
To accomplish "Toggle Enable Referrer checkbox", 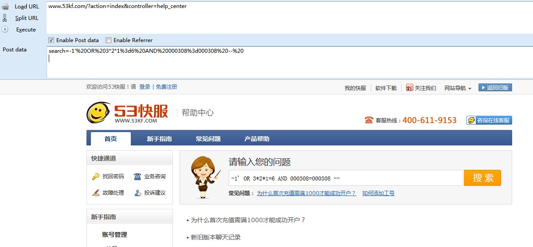I will (108, 40).
